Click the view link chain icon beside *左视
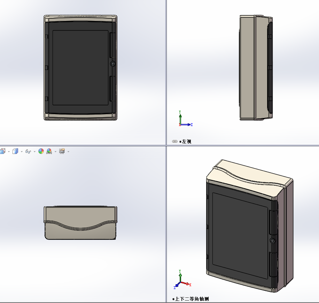319x303 pixels. click(x=175, y=141)
